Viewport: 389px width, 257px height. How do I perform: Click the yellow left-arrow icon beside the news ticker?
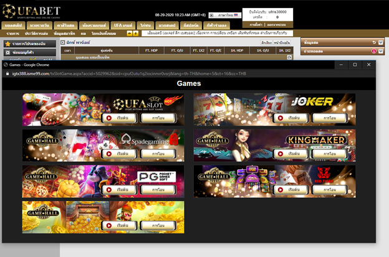pos(129,33)
